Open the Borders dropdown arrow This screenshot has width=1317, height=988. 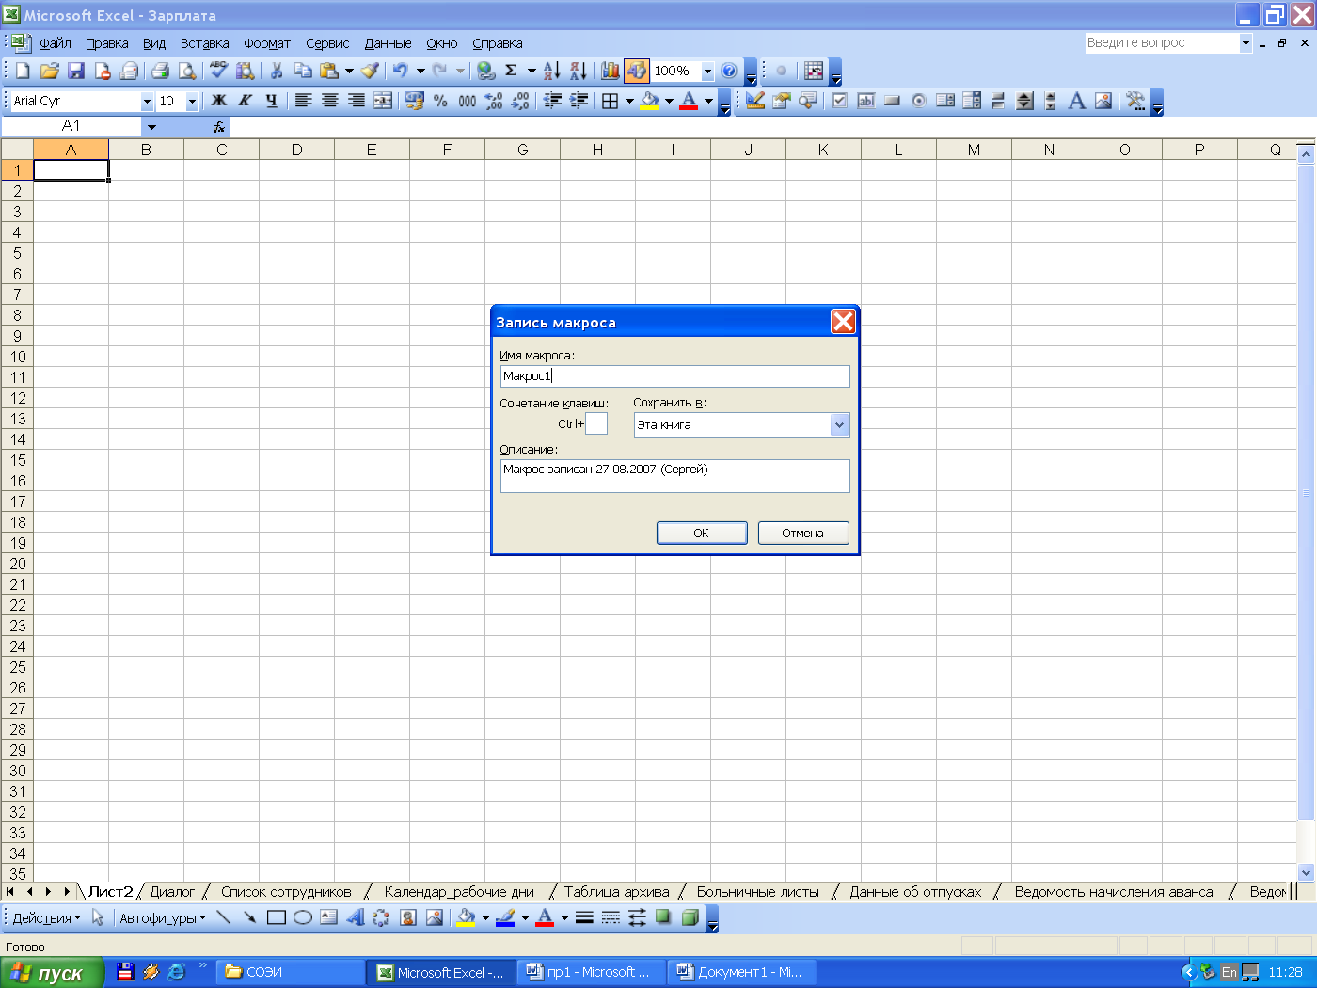click(629, 101)
